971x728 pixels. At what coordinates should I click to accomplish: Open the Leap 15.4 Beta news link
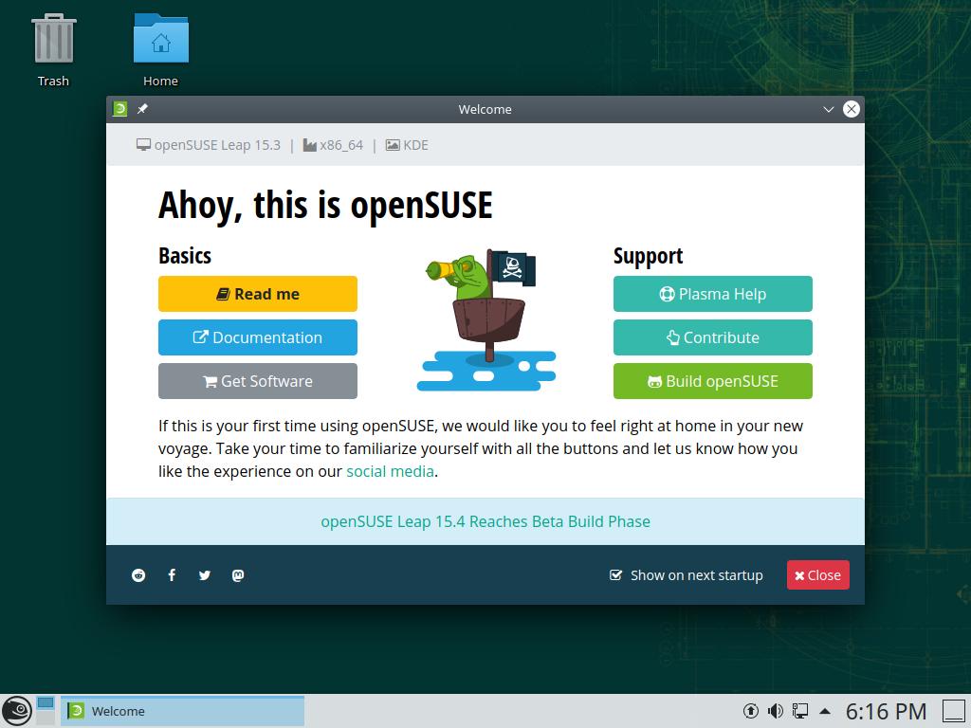[485, 522]
